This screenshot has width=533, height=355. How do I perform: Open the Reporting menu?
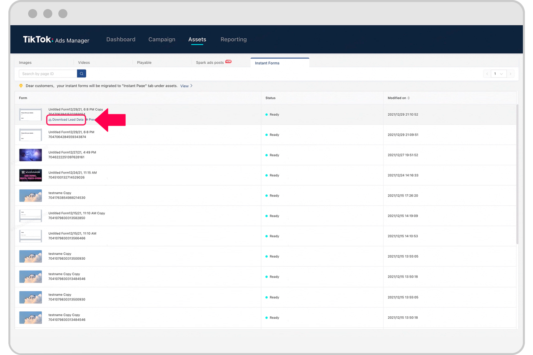pyautogui.click(x=233, y=40)
